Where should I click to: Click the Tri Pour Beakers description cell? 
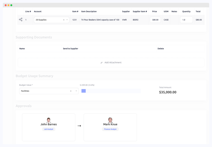100,20
